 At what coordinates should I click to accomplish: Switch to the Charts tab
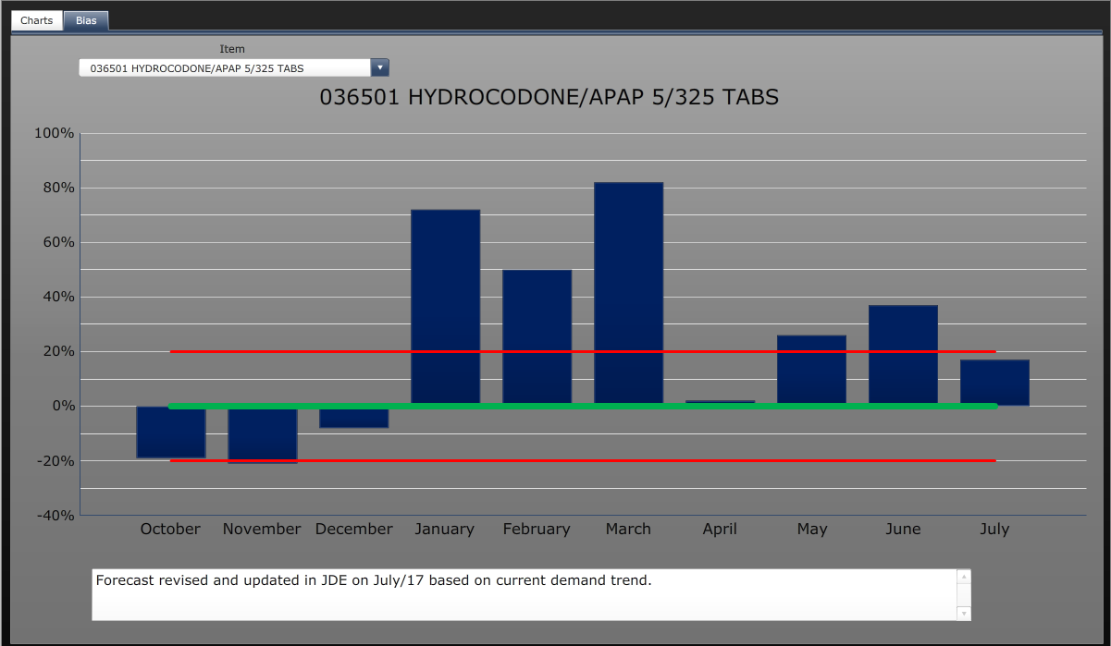pos(36,19)
